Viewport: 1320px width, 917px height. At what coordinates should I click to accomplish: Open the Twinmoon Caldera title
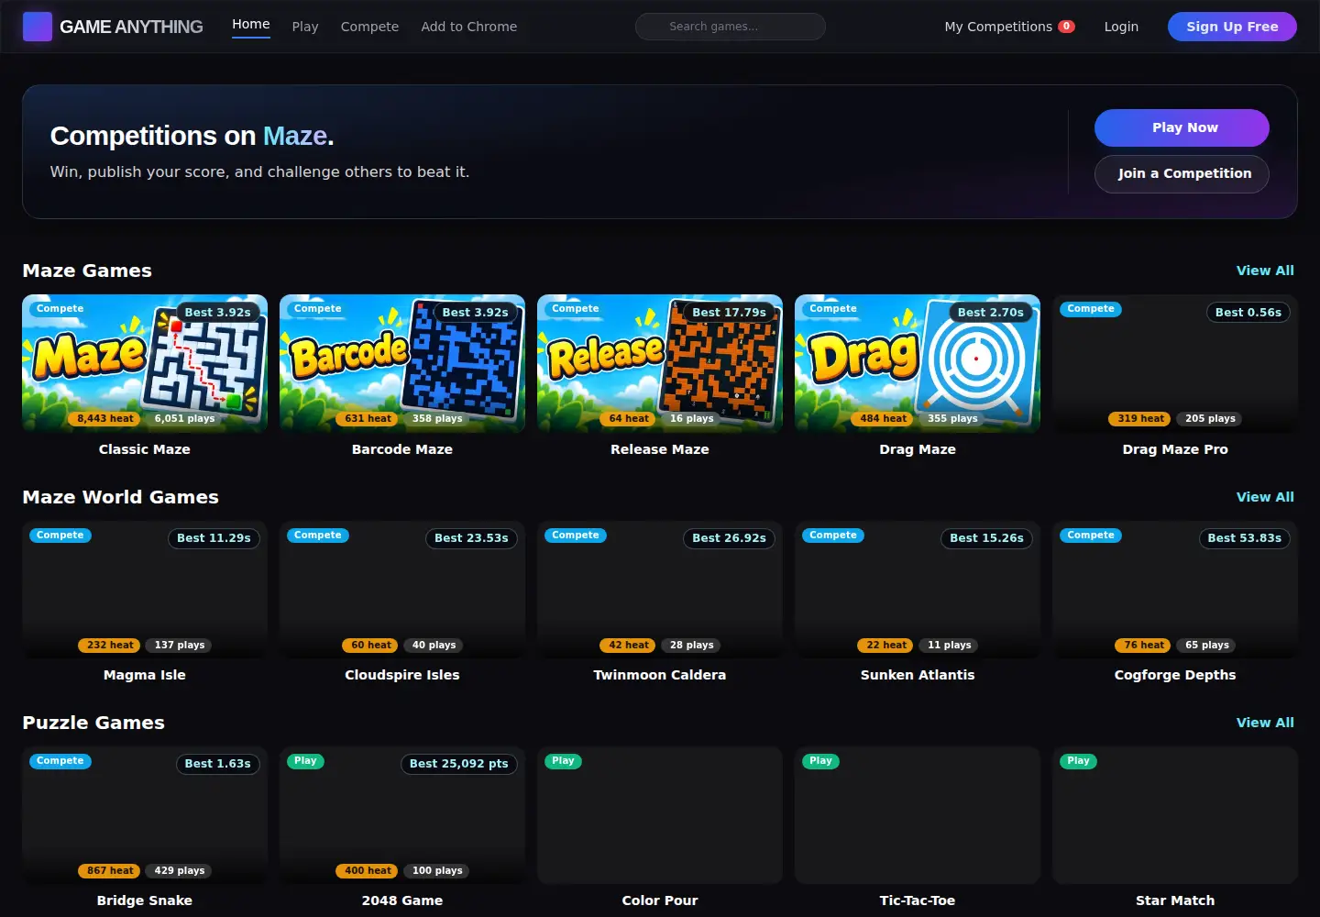pyautogui.click(x=660, y=675)
